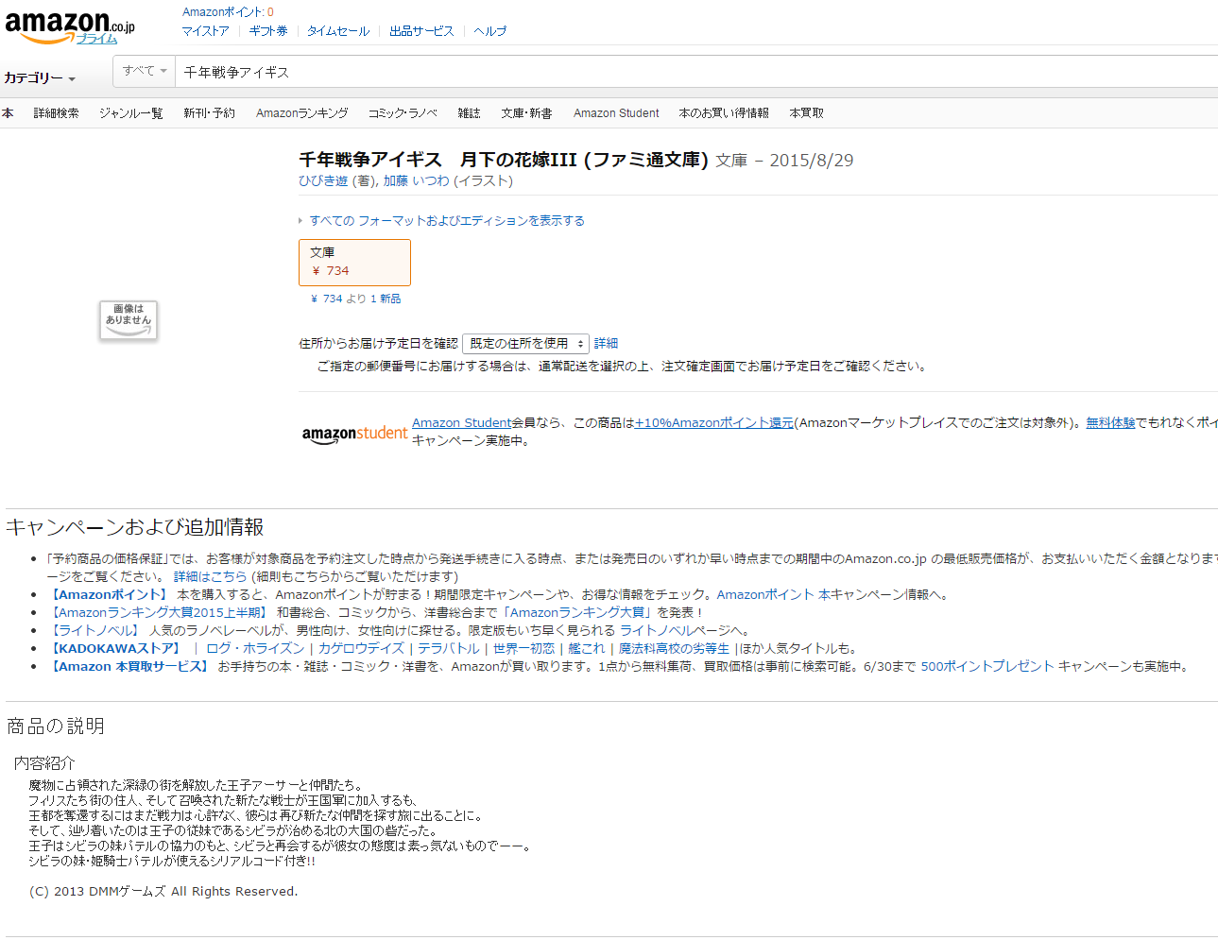Click the 詳細 link beside address dropdown
The image size is (1218, 940).
pyautogui.click(x=606, y=344)
